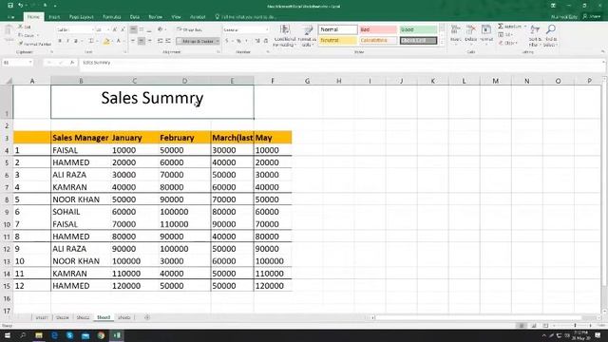
Task: Open Format as Table gallery
Action: tap(307, 36)
